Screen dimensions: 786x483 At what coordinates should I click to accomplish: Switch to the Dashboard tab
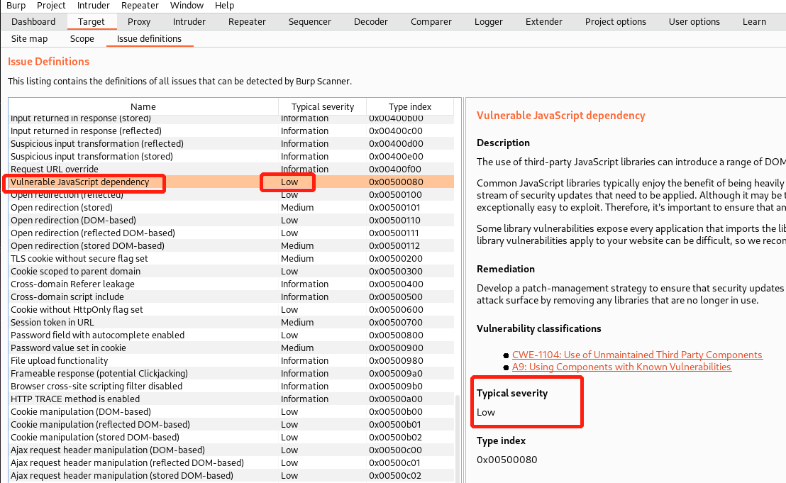(x=33, y=21)
